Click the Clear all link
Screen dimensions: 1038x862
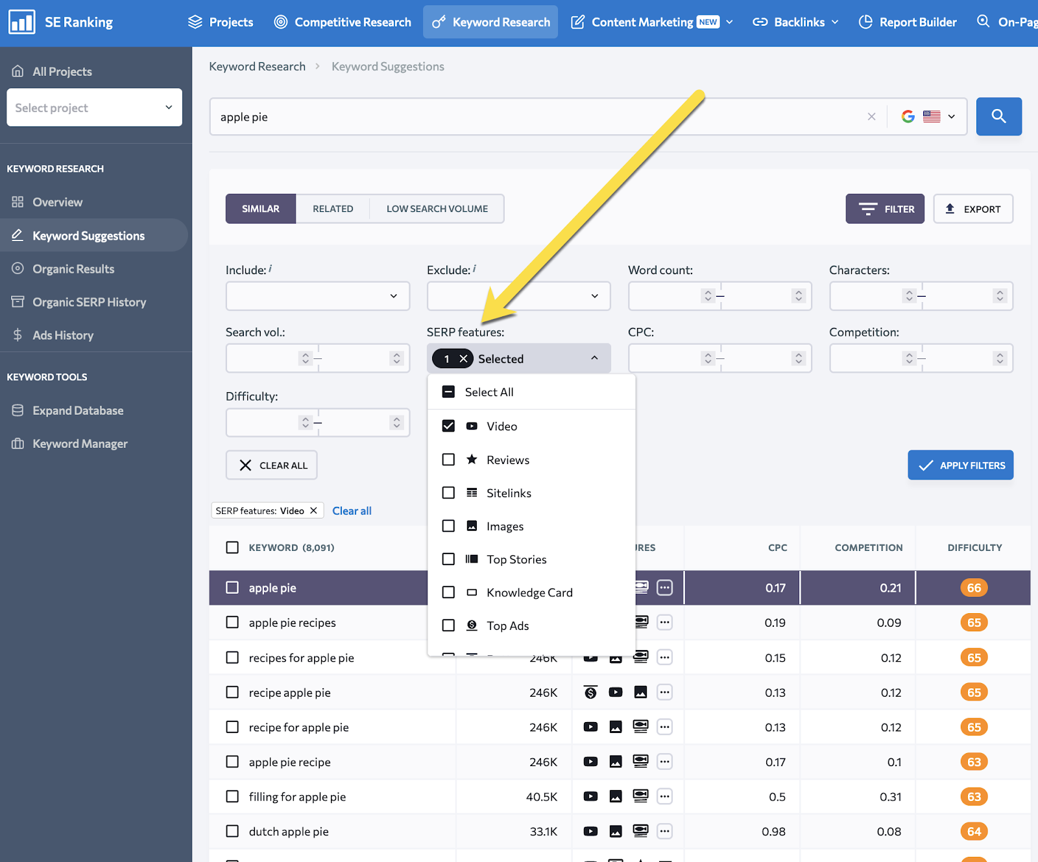coord(352,511)
